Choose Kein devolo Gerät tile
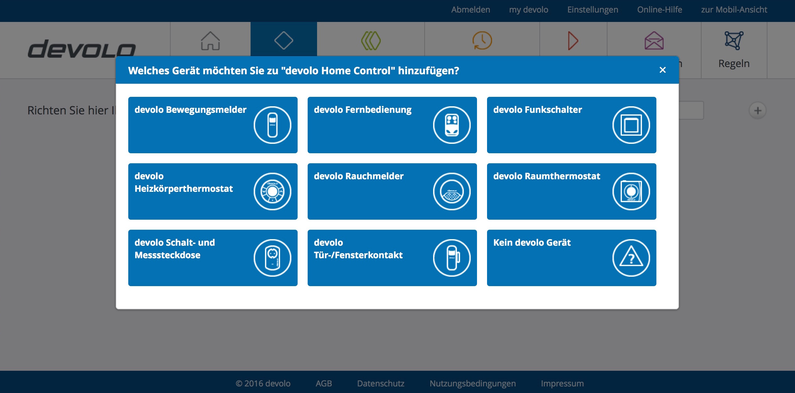Screen dimensions: 795x393 coord(571,258)
